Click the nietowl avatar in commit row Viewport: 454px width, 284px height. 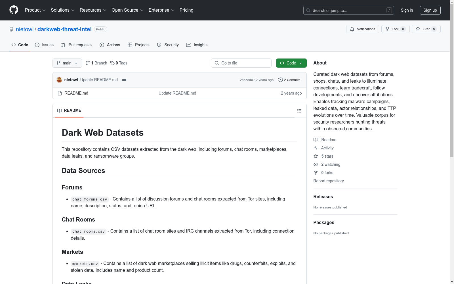[59, 80]
